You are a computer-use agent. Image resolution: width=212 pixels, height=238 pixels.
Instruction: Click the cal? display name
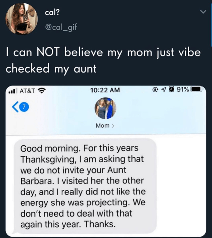click(52, 12)
